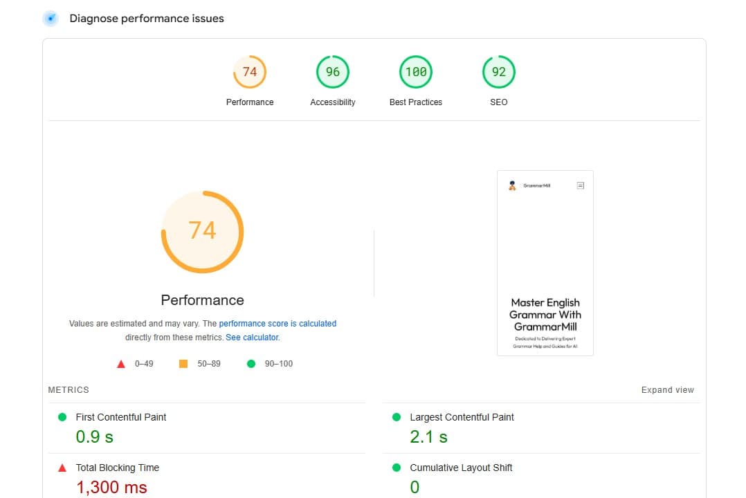Click Master English Grammar headline in preview

(545, 315)
